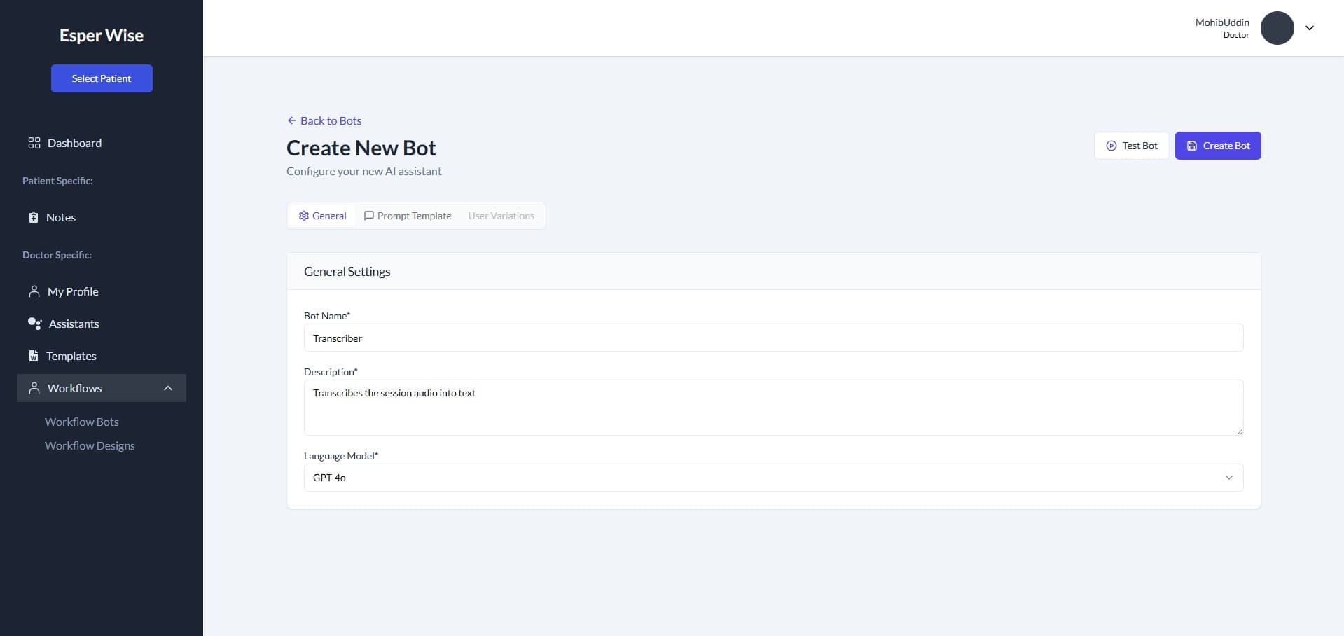Viewport: 1344px width, 636px height.
Task: Click the Templates document icon
Action: coord(33,356)
